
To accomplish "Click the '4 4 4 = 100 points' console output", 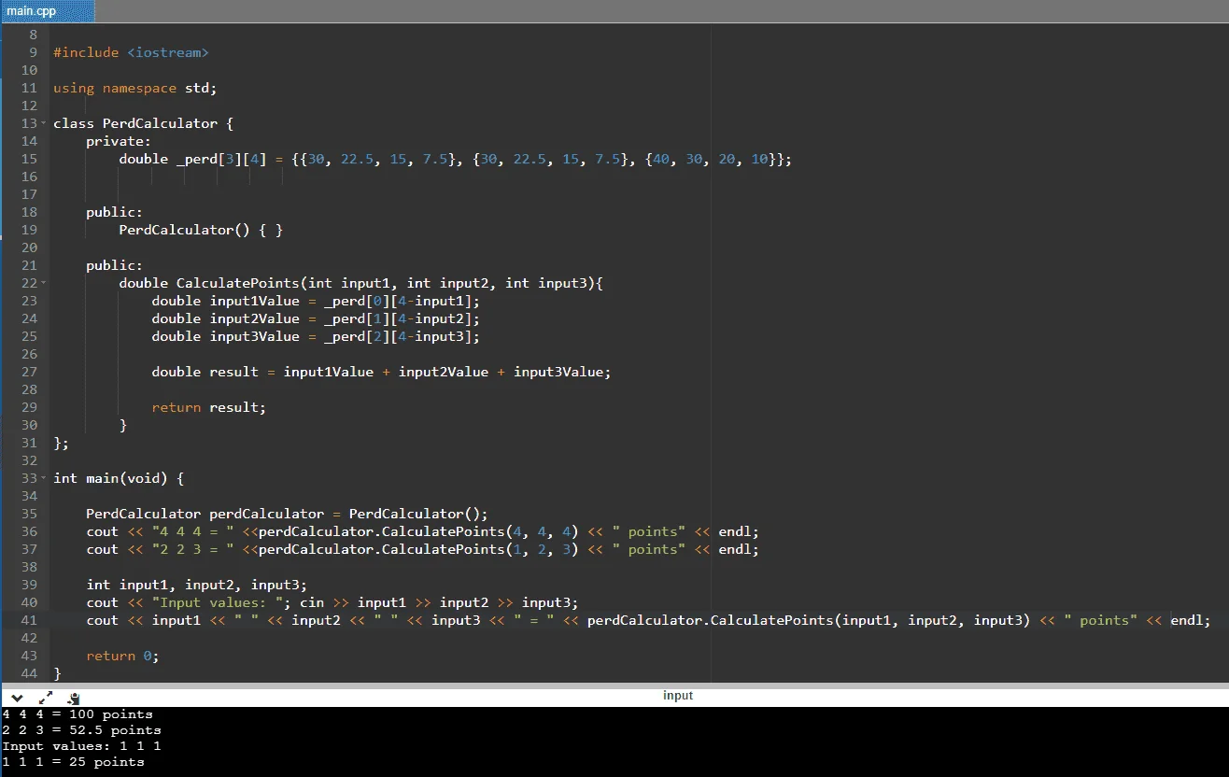I will pyautogui.click(x=78, y=714).
